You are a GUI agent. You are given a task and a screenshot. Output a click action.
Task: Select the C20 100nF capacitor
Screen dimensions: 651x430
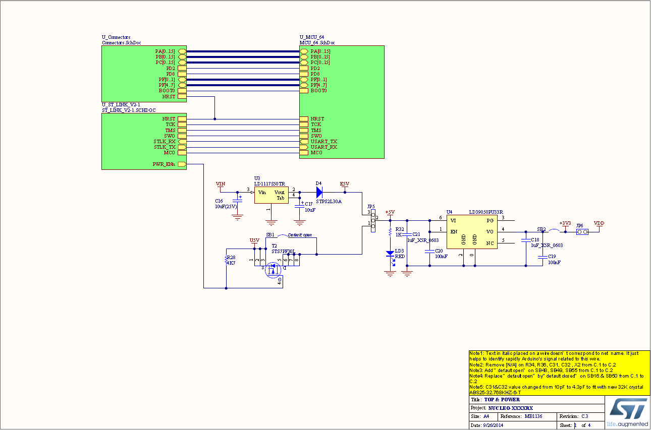point(429,251)
